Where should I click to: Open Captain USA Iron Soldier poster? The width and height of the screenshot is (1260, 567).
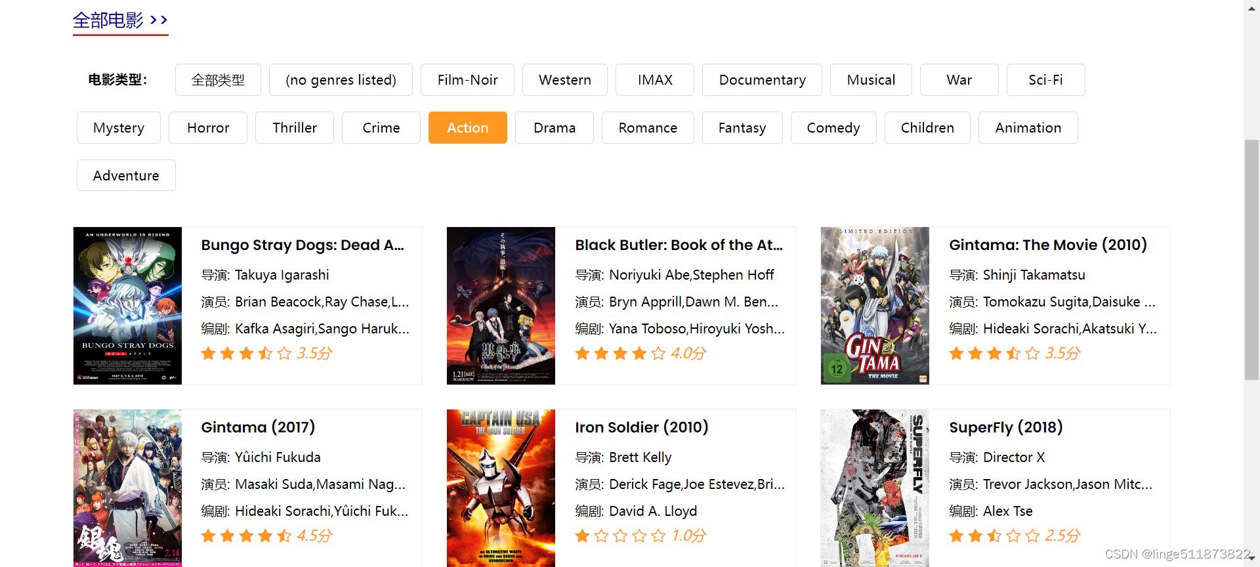coord(501,488)
